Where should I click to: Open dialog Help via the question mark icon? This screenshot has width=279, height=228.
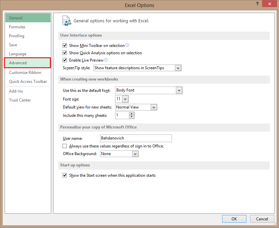257,4
